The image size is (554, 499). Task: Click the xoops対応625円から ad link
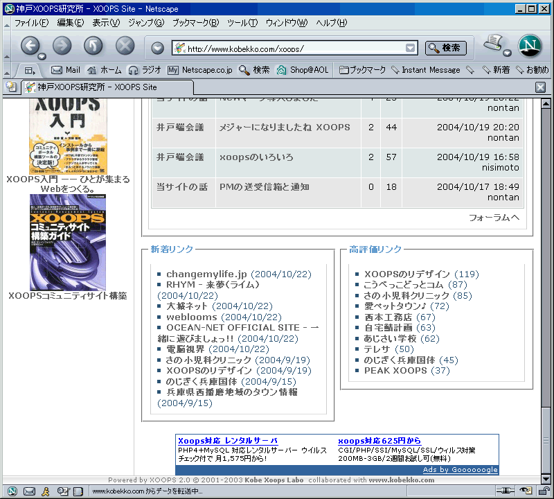tap(379, 441)
